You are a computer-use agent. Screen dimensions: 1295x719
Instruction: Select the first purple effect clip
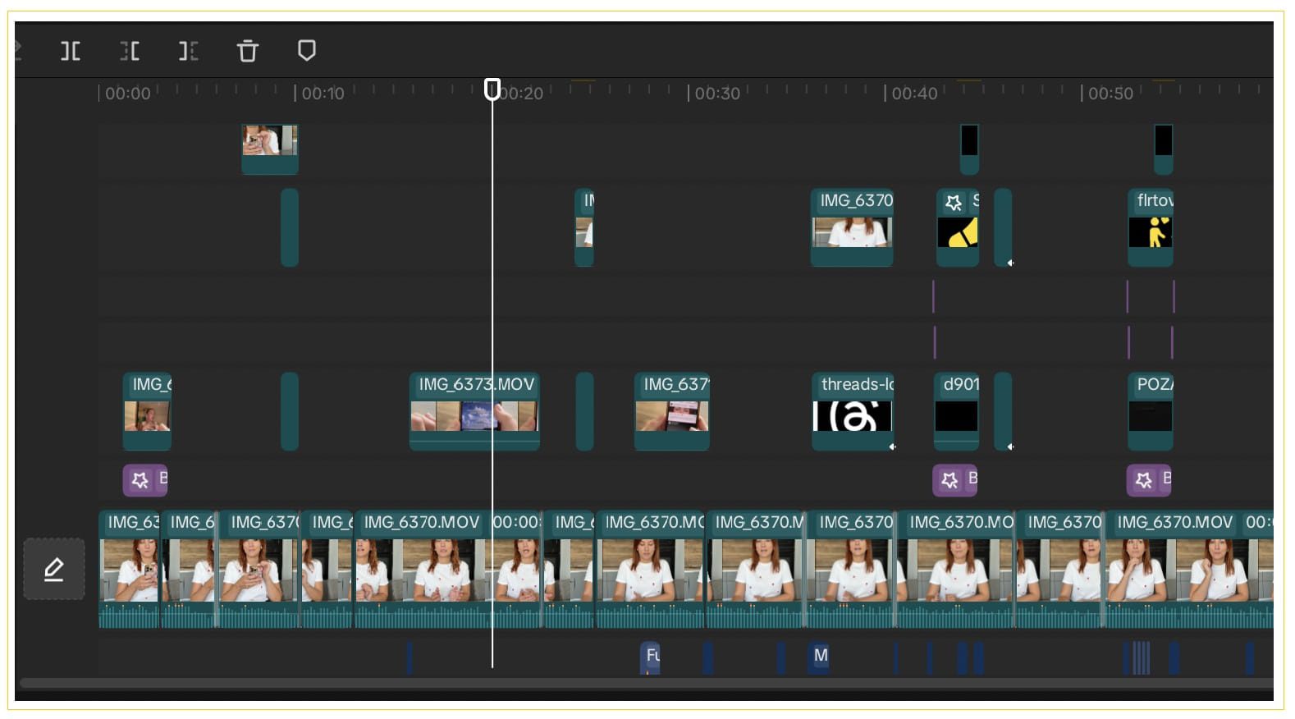click(145, 480)
